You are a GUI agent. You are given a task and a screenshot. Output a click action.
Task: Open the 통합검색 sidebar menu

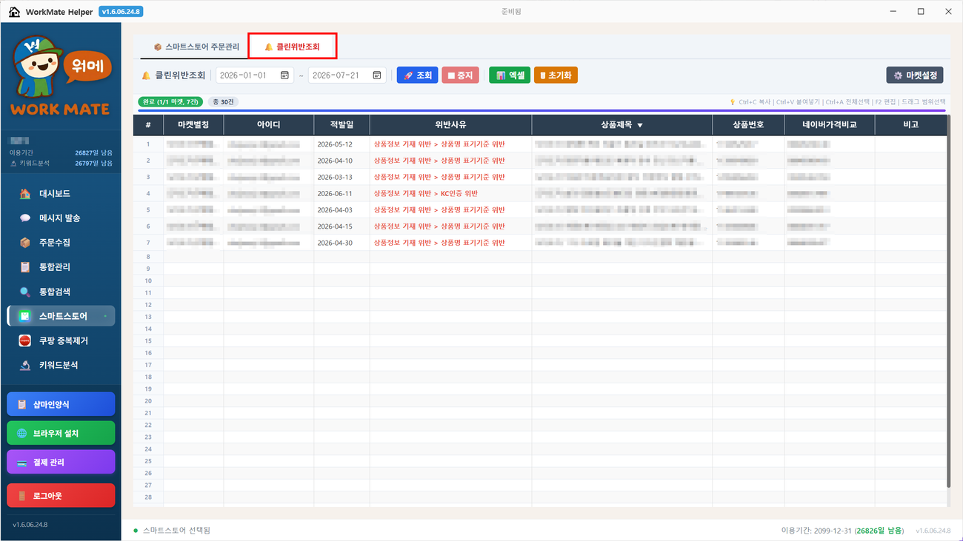click(x=61, y=292)
